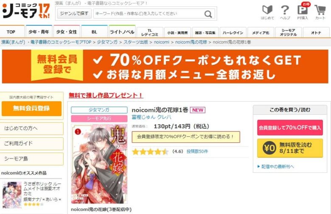Image resolution: width=331 pixels, height=214 pixels.
Task: Click the search magnifier icon
Action: [208, 14]
